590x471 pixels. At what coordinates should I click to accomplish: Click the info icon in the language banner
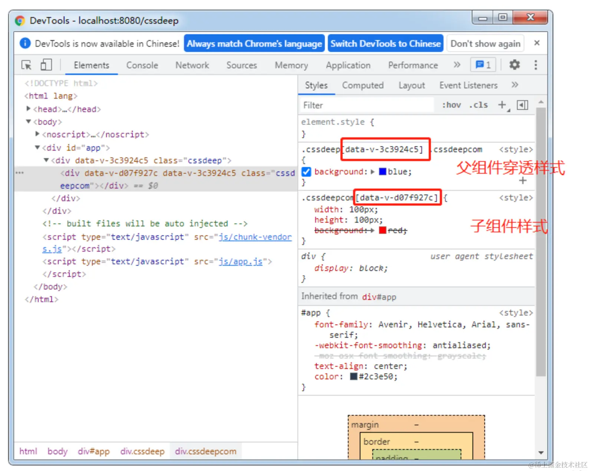coord(25,43)
